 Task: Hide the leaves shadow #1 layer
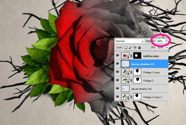point(118,88)
